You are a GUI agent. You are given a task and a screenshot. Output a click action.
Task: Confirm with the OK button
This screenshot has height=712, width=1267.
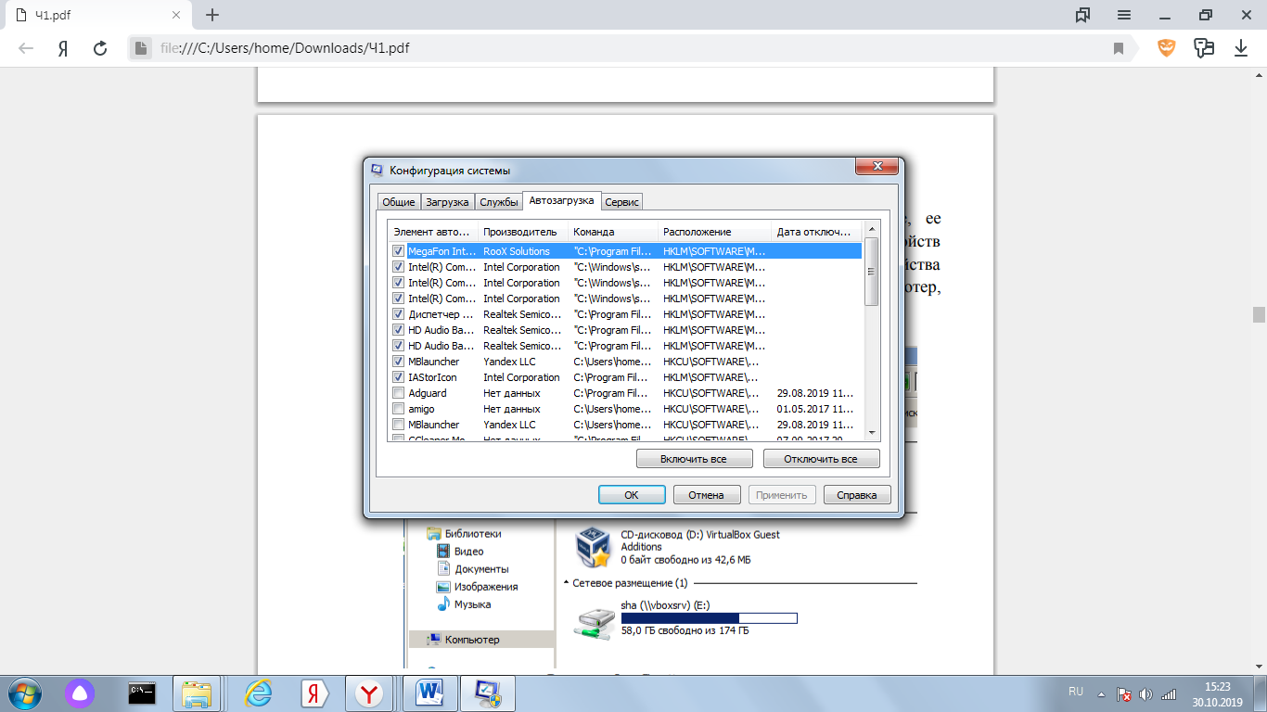click(x=632, y=495)
